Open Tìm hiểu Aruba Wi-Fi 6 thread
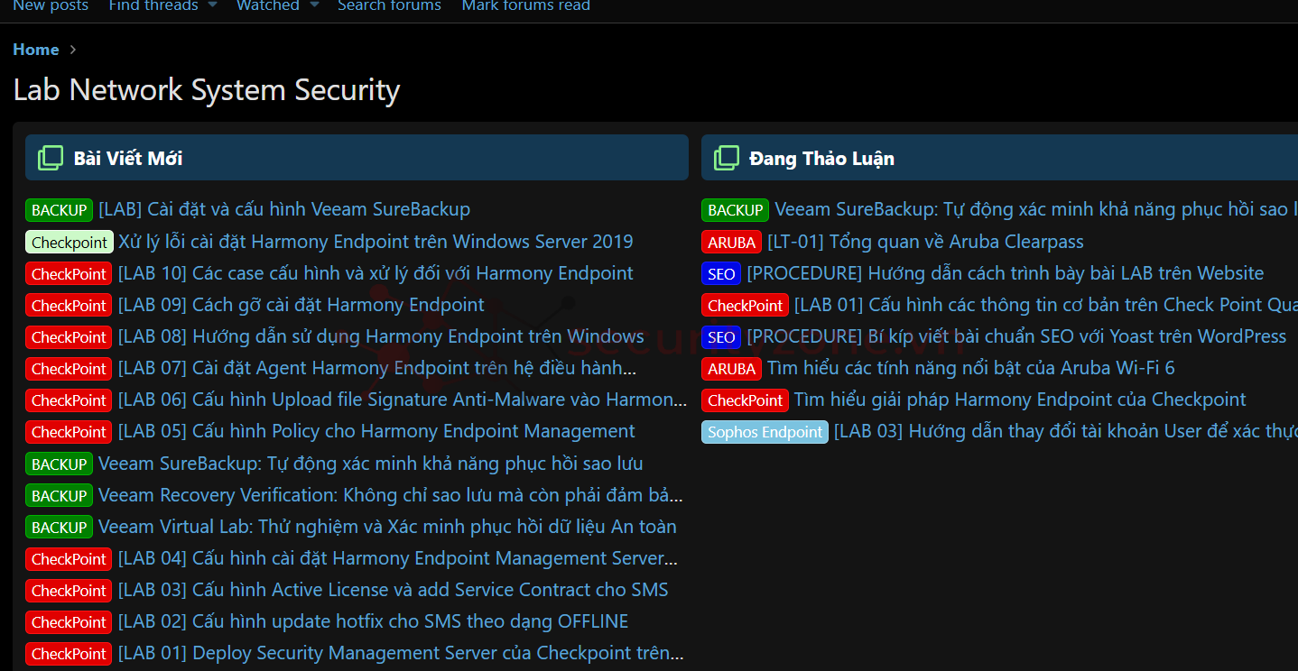 pyautogui.click(x=971, y=368)
